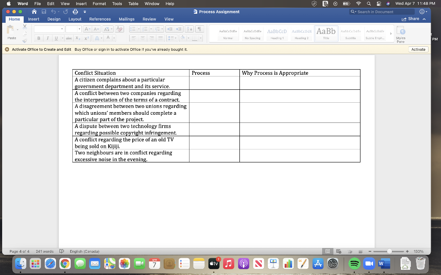Apply subscript formatting
This screenshot has height=275, width=441.
[x=78, y=38]
